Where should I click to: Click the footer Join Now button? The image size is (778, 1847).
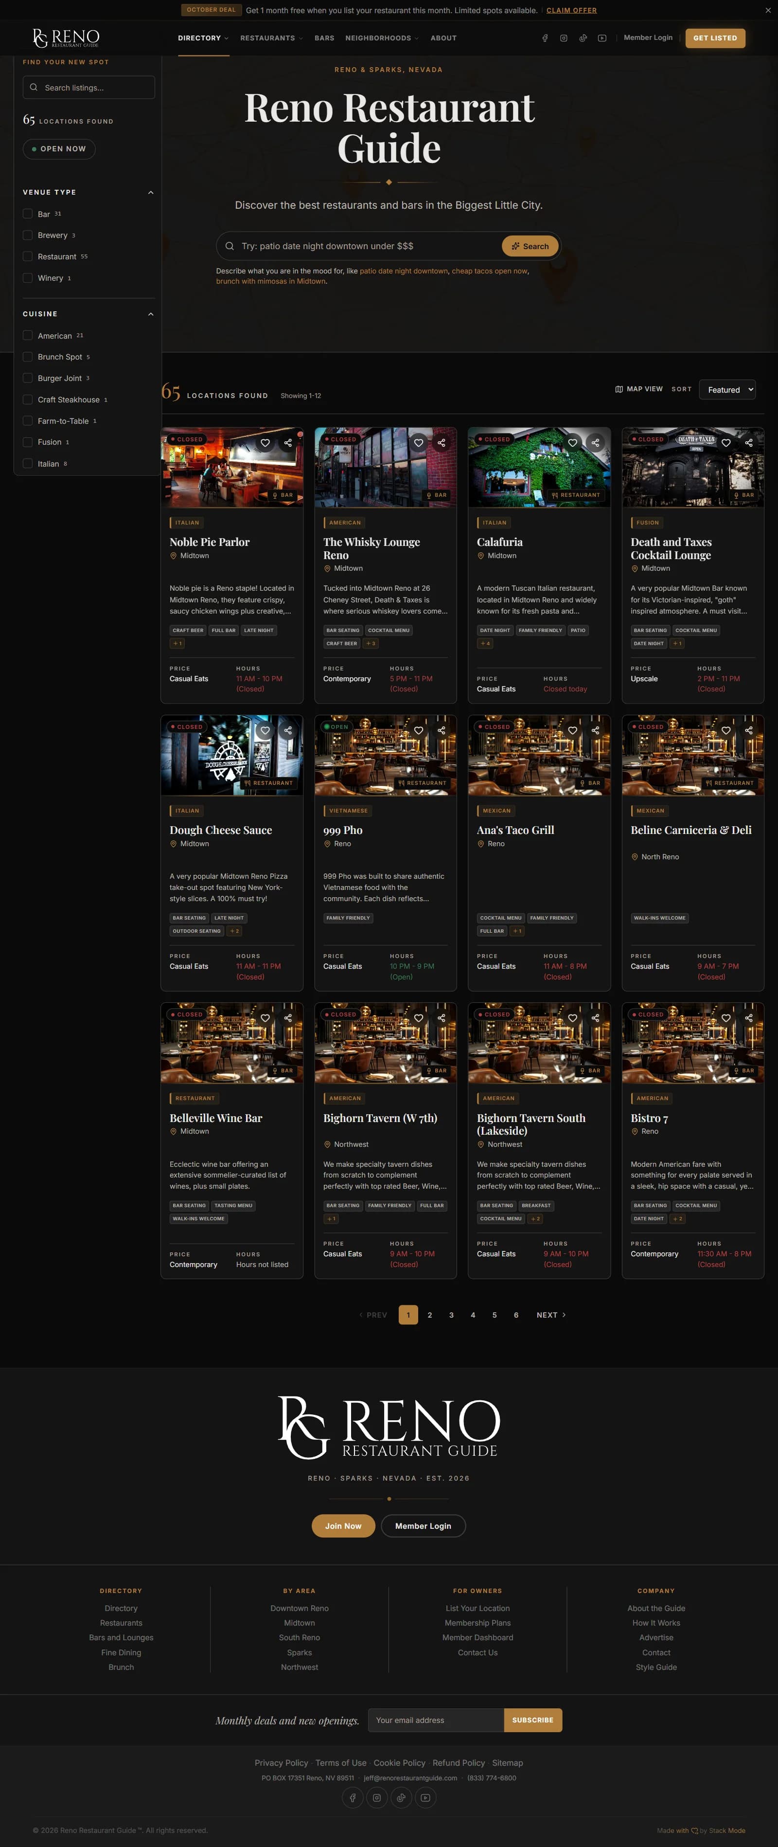click(x=343, y=1526)
